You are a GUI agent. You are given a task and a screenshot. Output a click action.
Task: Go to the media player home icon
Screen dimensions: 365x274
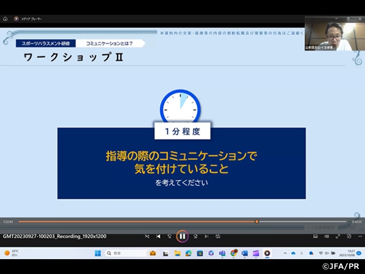point(5,18)
